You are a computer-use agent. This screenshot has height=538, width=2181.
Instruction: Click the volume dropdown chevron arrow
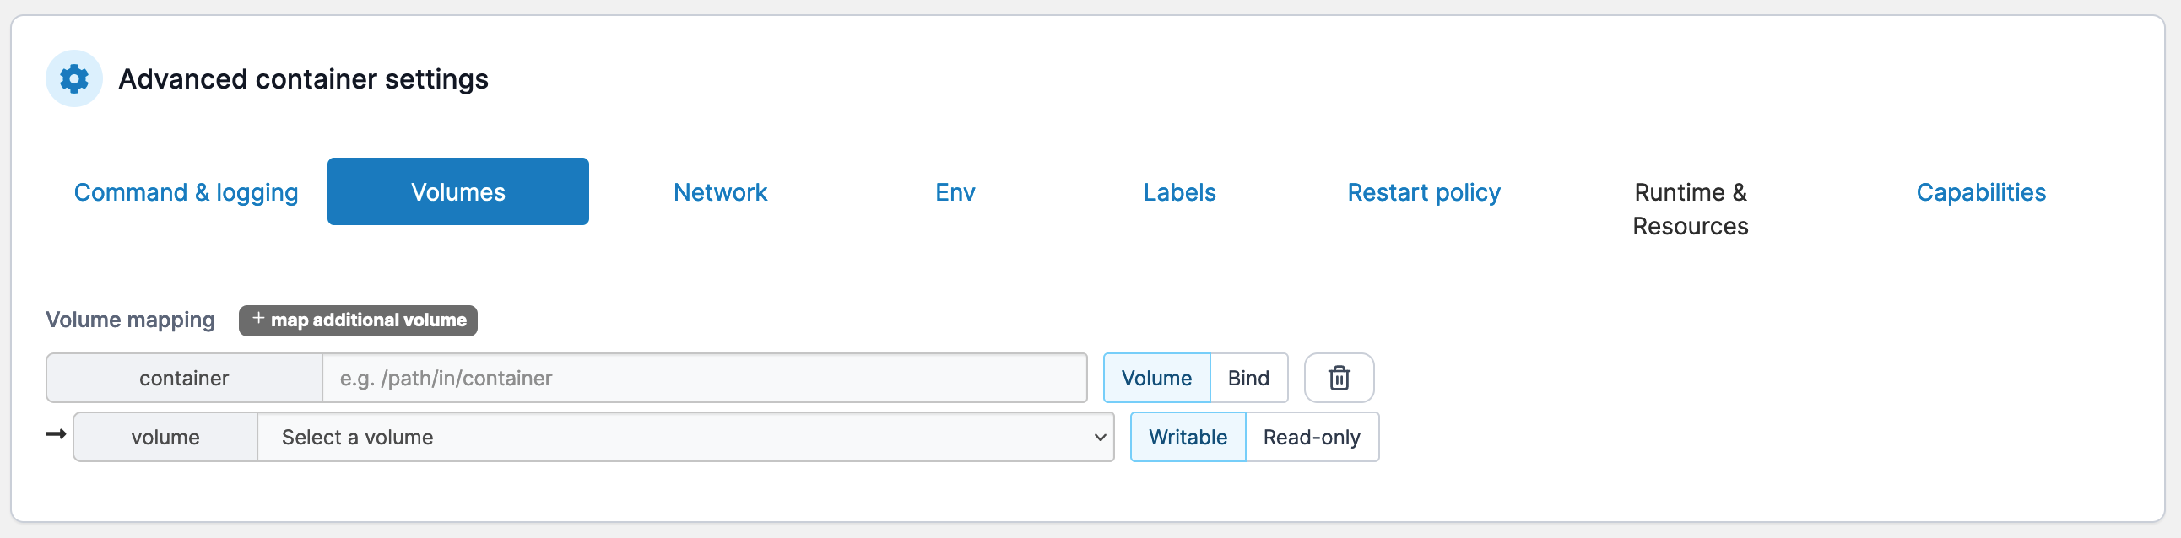(1100, 438)
